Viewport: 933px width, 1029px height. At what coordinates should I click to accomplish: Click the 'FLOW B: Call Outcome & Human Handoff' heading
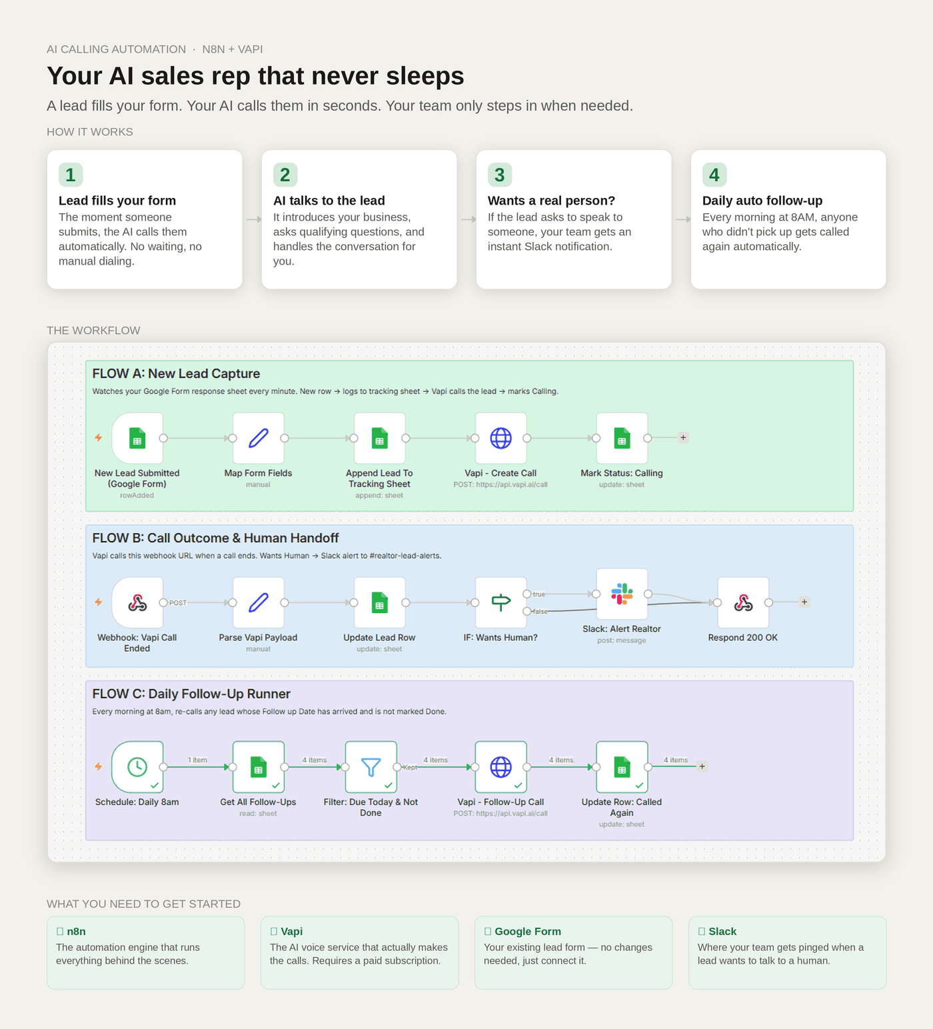pos(215,538)
